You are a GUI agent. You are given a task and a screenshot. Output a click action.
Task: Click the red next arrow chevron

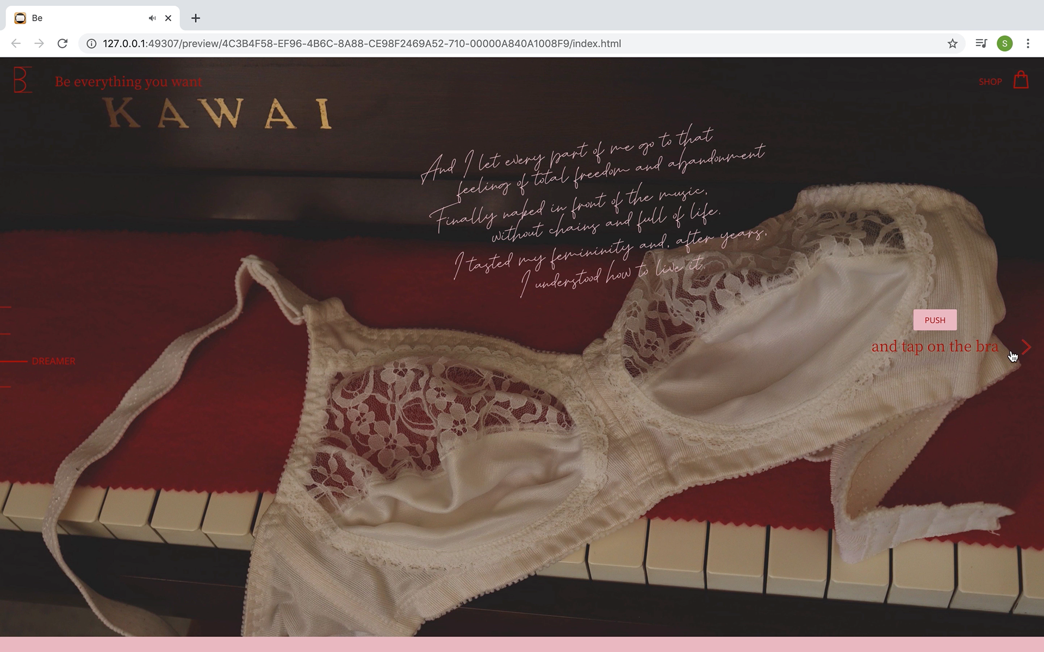click(x=1026, y=347)
